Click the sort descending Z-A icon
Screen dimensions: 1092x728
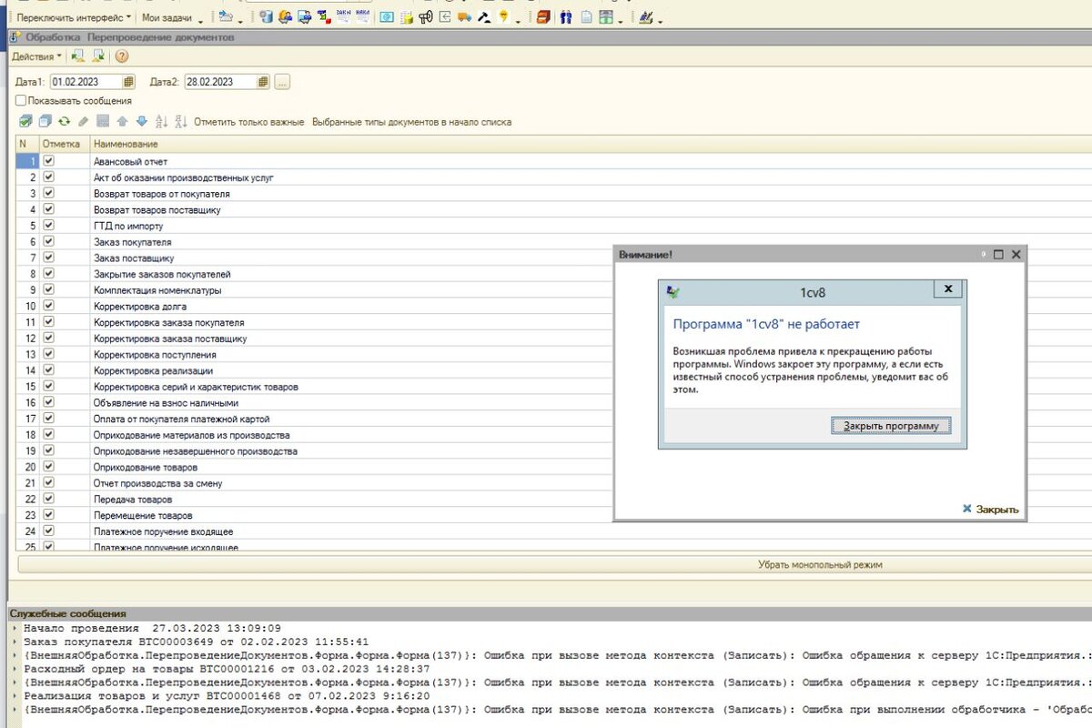[180, 122]
